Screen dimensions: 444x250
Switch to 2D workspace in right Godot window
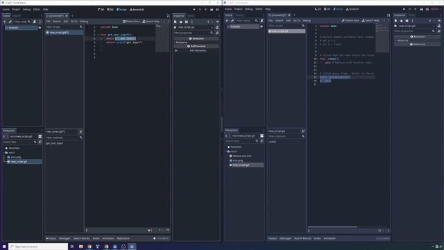(318, 9)
